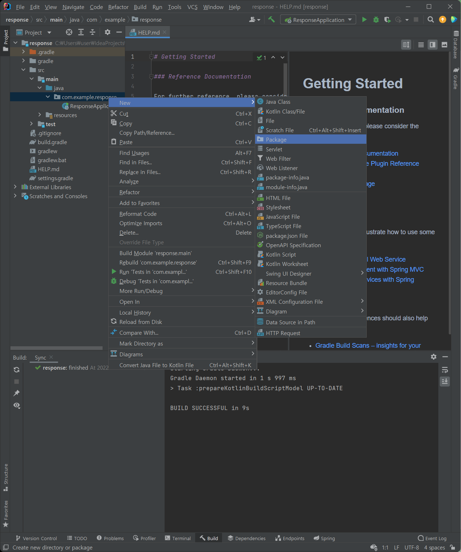The width and height of the screenshot is (461, 552).
Task: Choose Java Class from New submenu
Action: point(311,102)
